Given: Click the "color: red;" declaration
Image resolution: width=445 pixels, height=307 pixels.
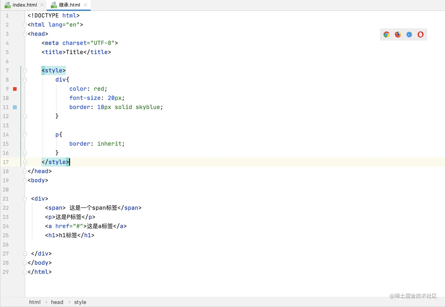Looking at the screenshot, I should 88,89.
